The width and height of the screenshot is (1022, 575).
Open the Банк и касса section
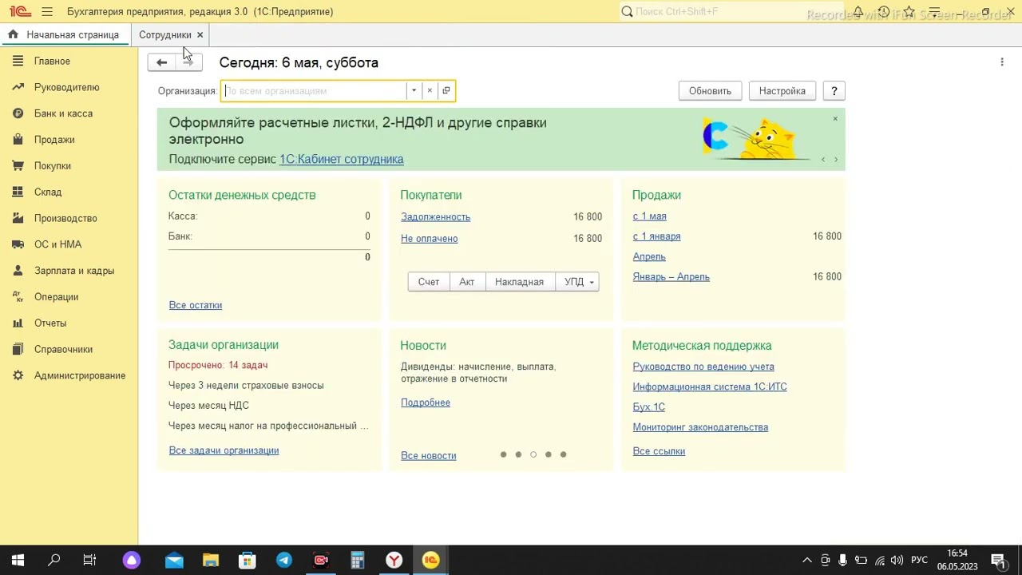coord(63,113)
